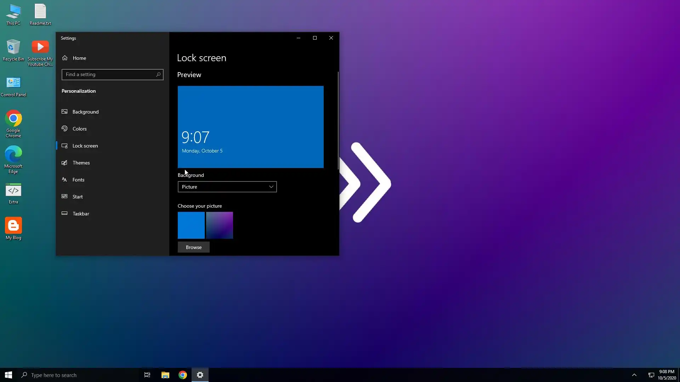Select the Extra code file icon
The image size is (680, 382).
pyautogui.click(x=13, y=191)
